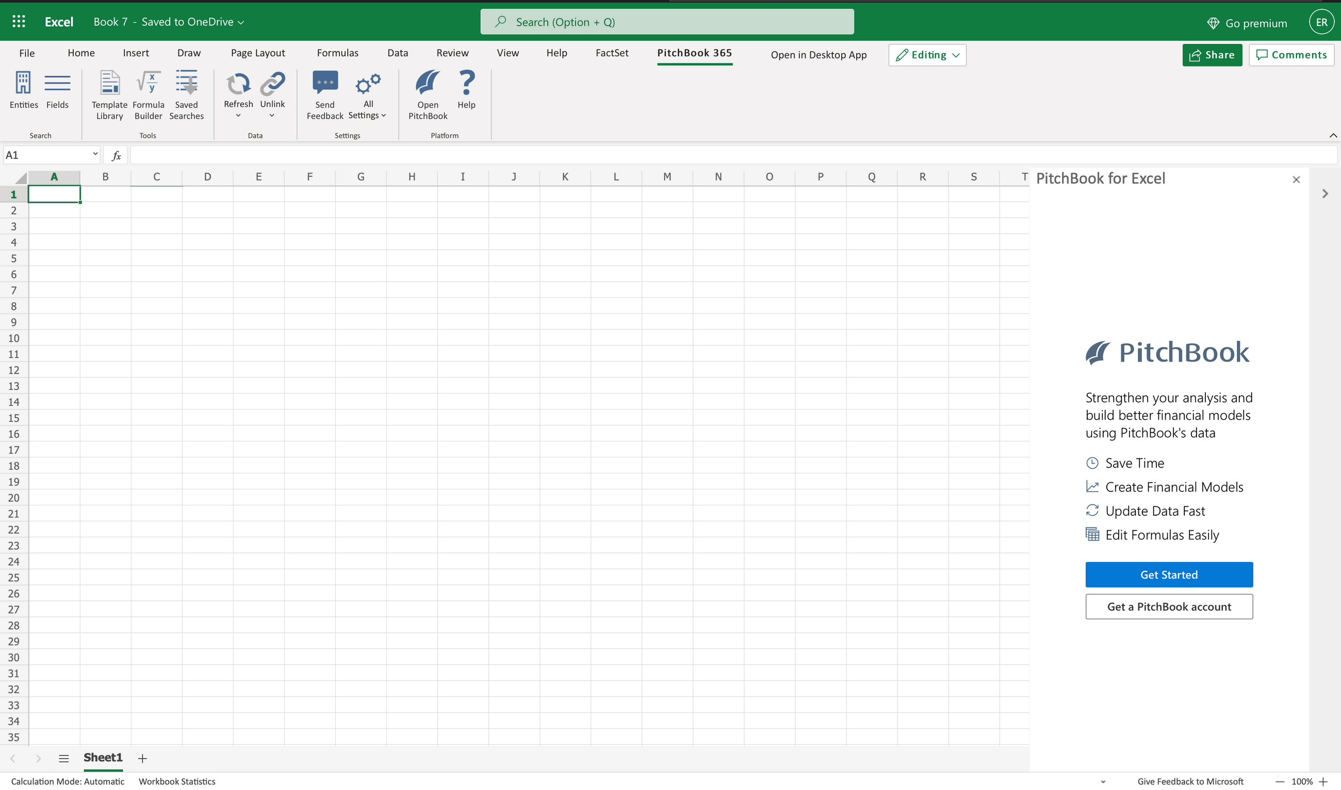The width and height of the screenshot is (1341, 790).
Task: Open Saved Searches
Action: click(186, 84)
